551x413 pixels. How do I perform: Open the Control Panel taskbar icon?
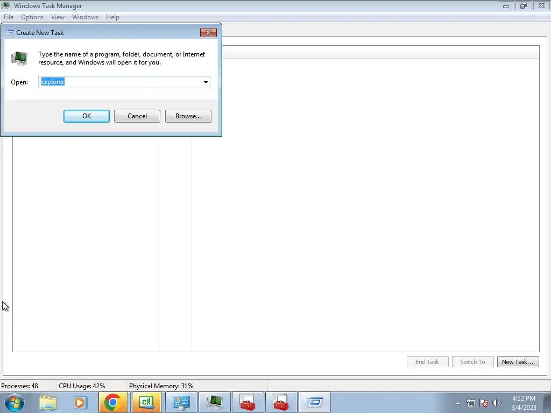point(181,402)
